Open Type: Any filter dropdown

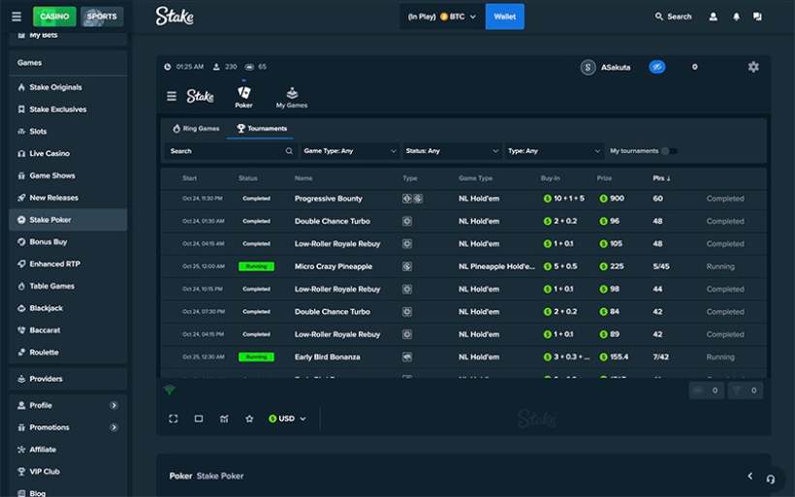pyautogui.click(x=554, y=151)
